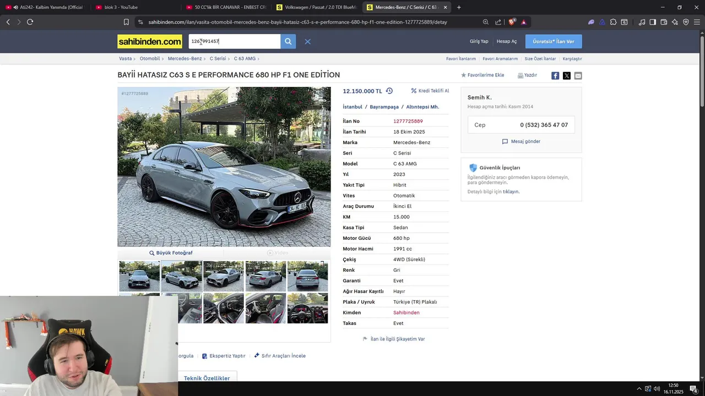Click Sıfır Araçları İncele link
Image resolution: width=705 pixels, height=396 pixels.
[280, 356]
